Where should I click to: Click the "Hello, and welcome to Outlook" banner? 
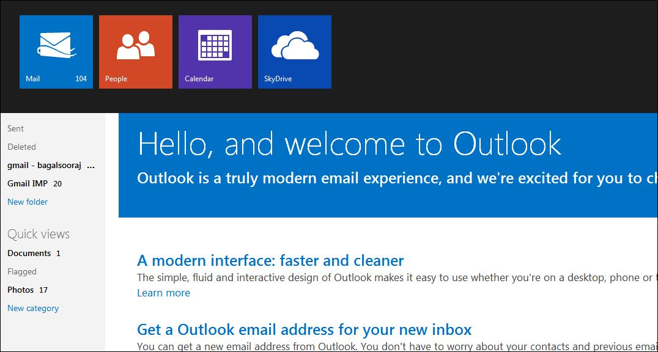coord(349,144)
